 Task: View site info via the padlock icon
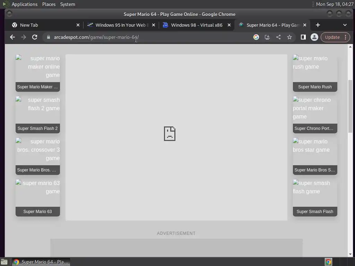(x=49, y=37)
